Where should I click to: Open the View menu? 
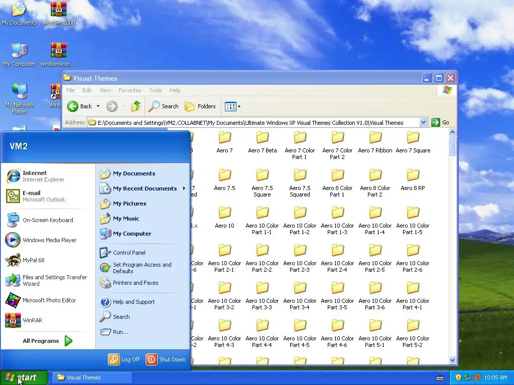(105, 90)
